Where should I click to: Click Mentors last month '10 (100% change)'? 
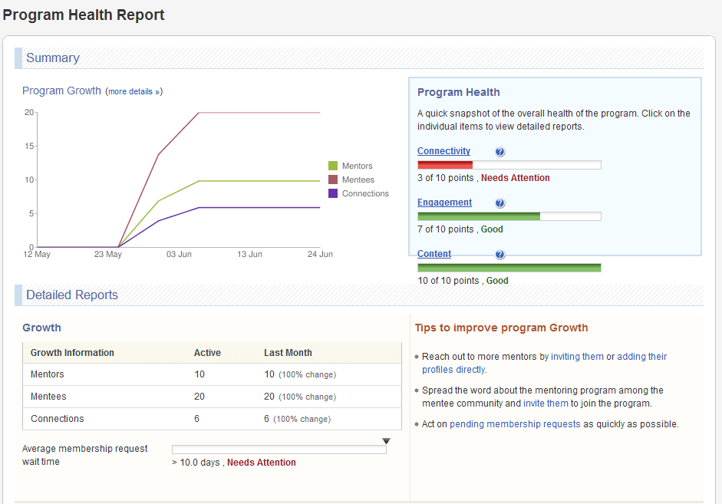pyautogui.click(x=300, y=374)
